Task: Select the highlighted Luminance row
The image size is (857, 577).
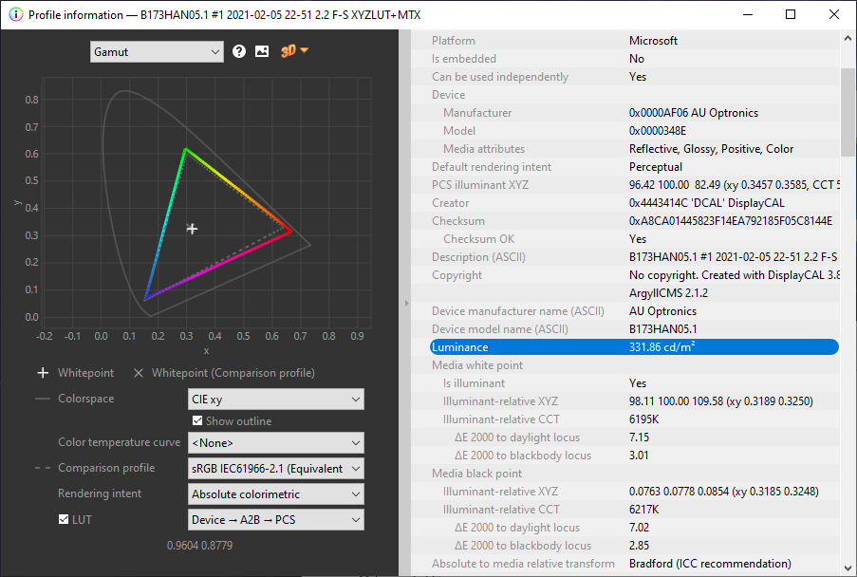Action: tap(634, 347)
